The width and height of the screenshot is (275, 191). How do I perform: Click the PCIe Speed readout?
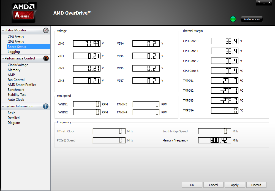click(109, 140)
